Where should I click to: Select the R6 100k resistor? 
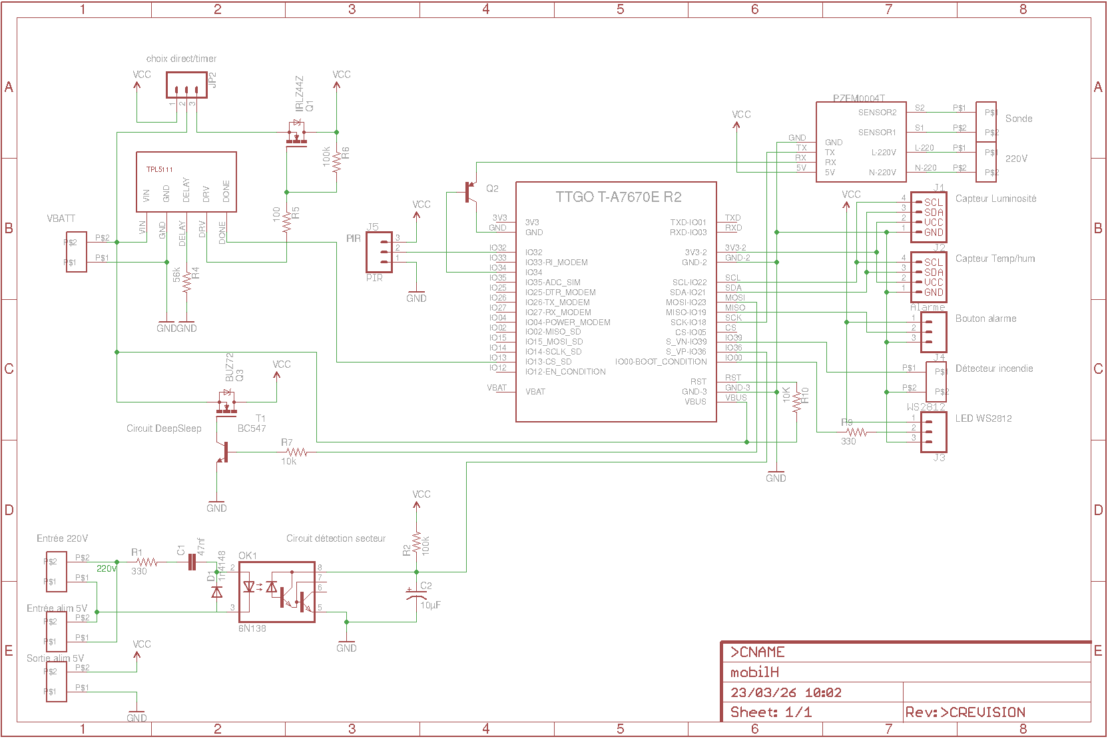336,161
